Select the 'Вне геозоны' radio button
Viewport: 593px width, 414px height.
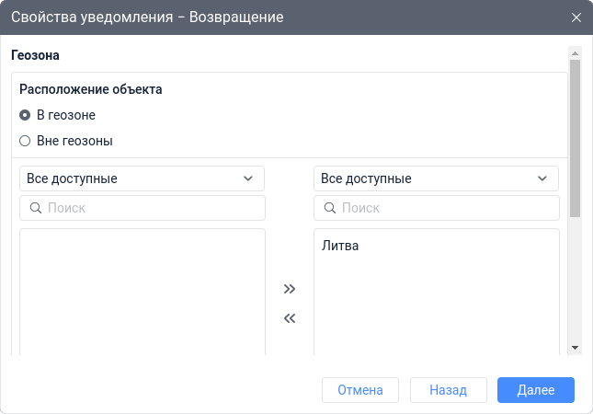tap(25, 142)
